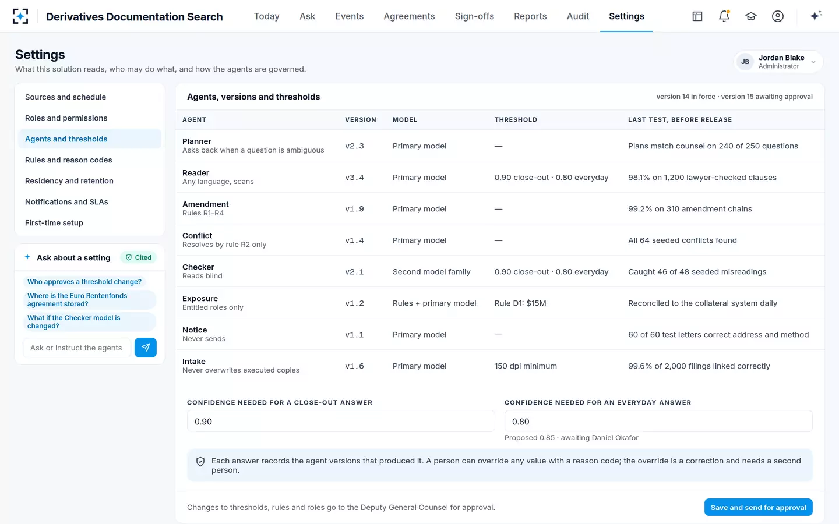Select the Reader agent row

coord(500,177)
